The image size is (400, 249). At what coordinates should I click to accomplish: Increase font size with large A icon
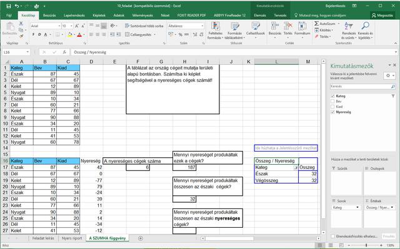77,26
